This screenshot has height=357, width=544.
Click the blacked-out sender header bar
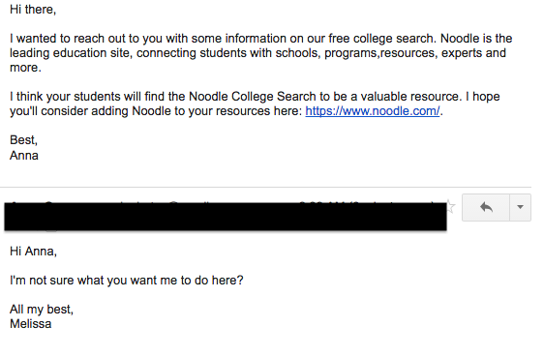(226, 217)
